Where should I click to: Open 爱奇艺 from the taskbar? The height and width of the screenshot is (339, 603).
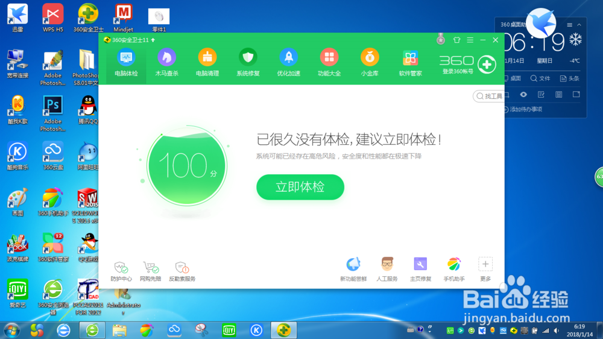click(229, 330)
